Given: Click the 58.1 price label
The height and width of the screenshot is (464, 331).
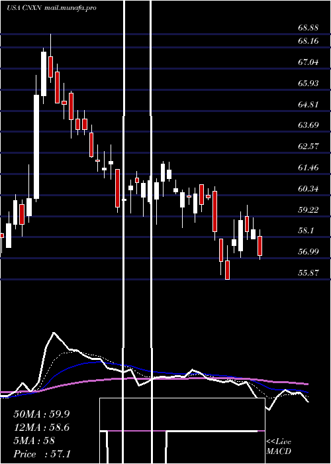Looking at the screenshot, I should (306, 231).
